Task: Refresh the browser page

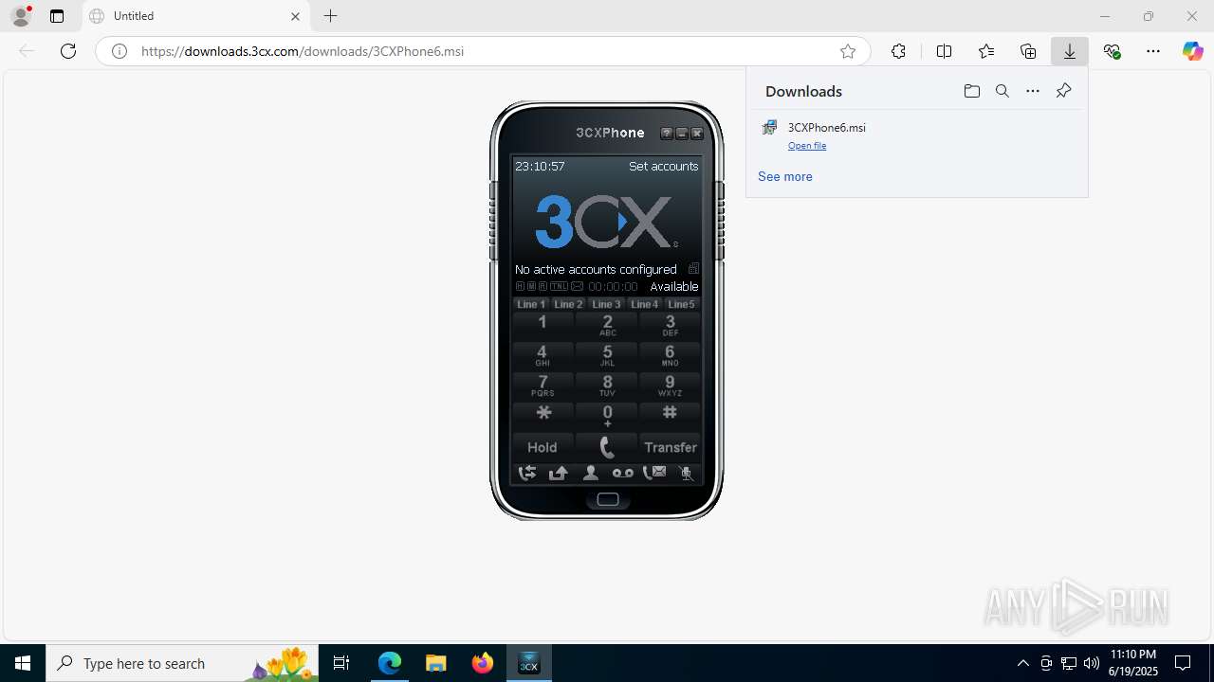Action: [68, 51]
